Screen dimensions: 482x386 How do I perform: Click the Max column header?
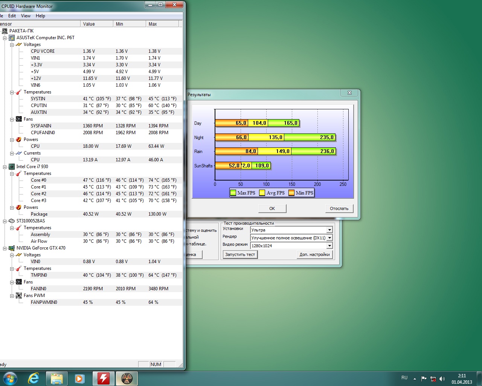pos(162,24)
